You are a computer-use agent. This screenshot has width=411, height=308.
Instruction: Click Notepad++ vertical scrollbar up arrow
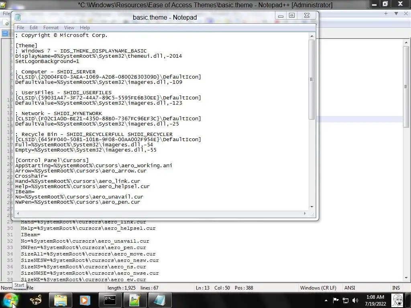406,43
